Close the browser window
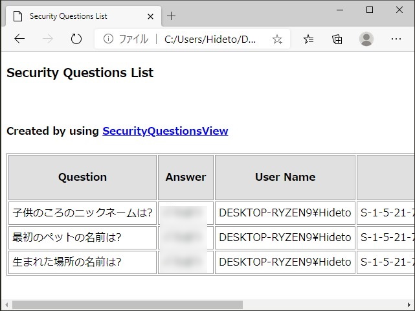This screenshot has width=415, height=311. point(399,10)
